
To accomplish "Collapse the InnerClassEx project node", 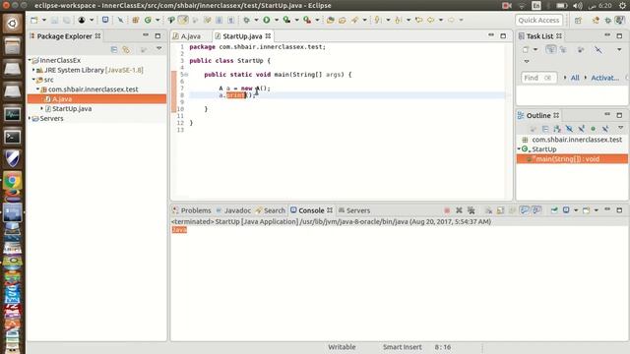I will 30,60.
